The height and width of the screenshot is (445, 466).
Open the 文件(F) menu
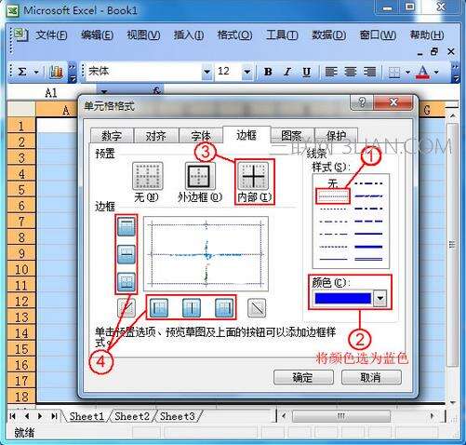pyautogui.click(x=51, y=34)
